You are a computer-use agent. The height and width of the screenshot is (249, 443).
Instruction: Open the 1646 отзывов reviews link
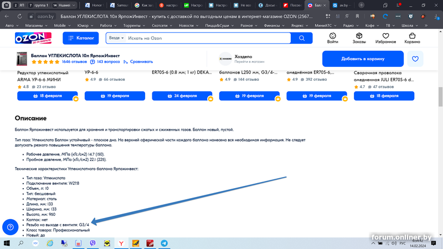pyautogui.click(x=74, y=61)
